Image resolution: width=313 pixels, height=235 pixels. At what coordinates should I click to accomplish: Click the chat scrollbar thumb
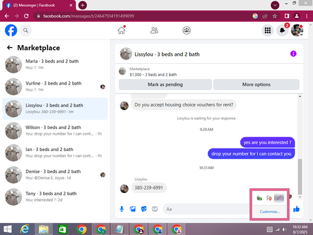click(300, 177)
